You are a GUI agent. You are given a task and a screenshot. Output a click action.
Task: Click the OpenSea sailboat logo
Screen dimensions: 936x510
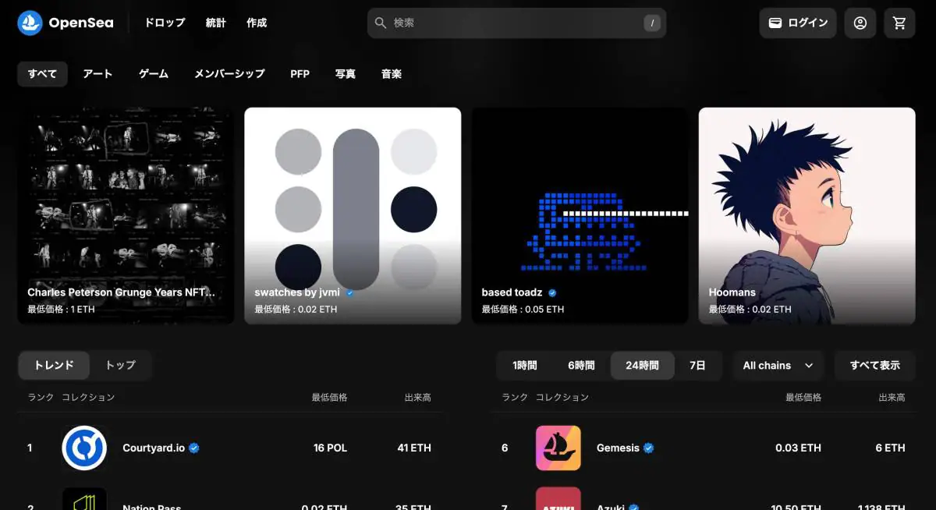pos(30,23)
